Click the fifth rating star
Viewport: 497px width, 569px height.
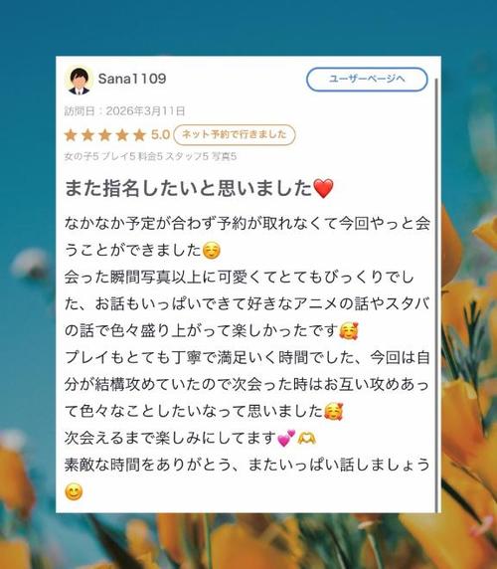139,135
